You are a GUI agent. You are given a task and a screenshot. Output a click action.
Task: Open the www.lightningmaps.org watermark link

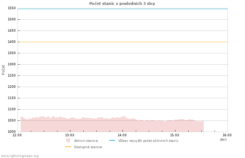pyautogui.click(x=20, y=156)
